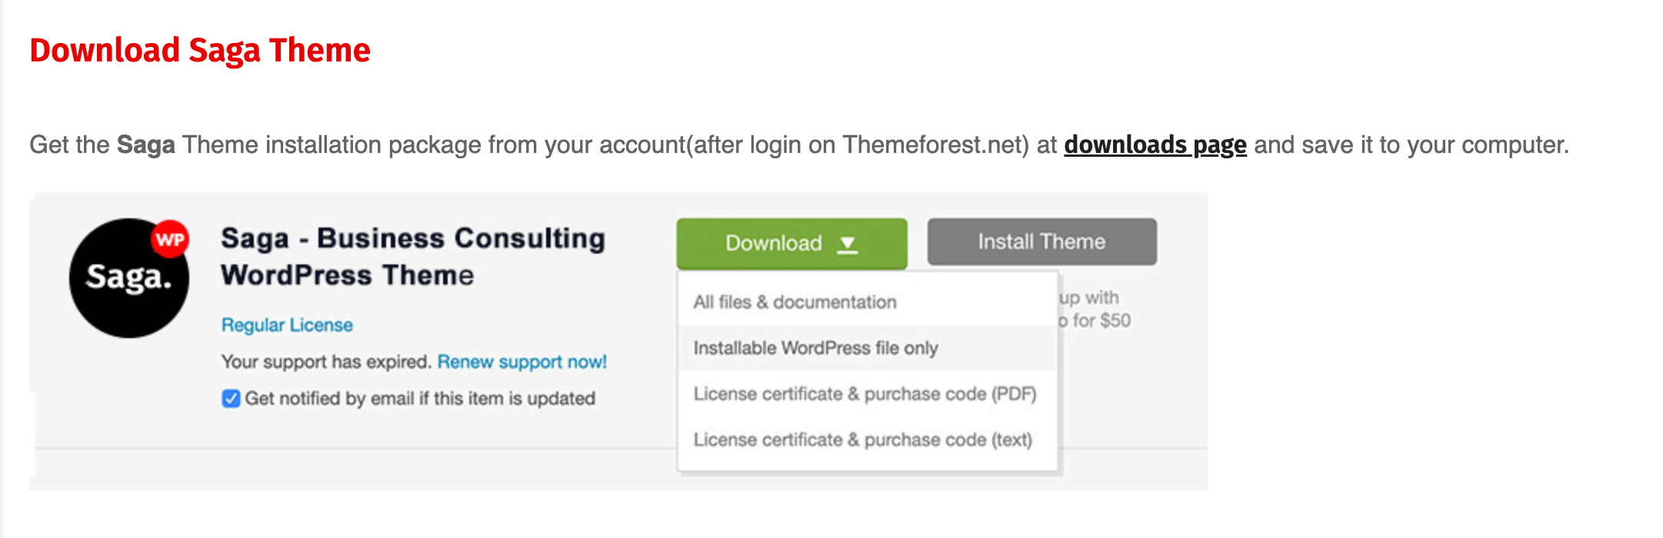1663x538 pixels.
Task: Click the 'Your support has expired' text
Action: coord(326,361)
